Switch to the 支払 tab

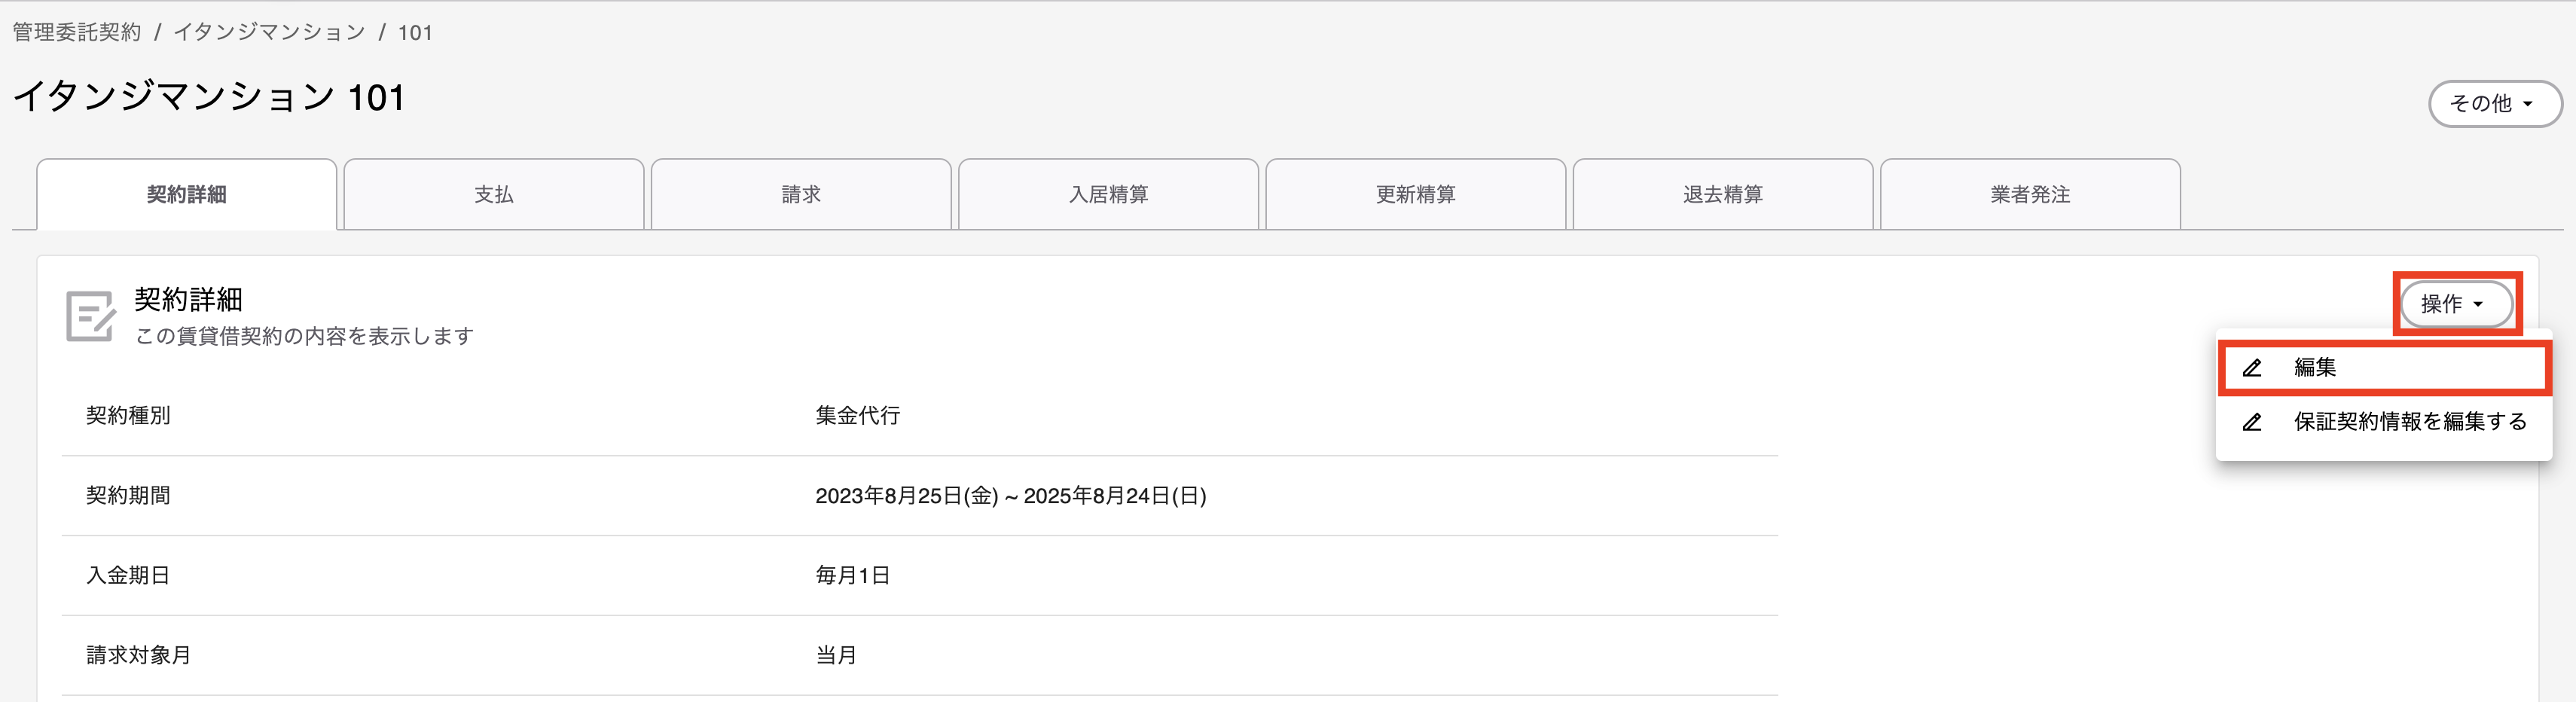(x=494, y=195)
